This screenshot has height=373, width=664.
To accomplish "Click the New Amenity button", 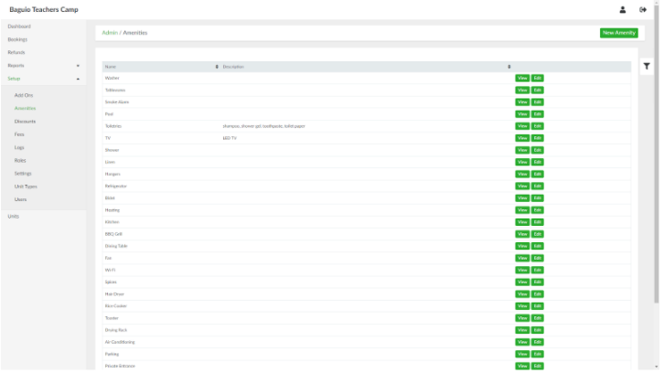I will tap(618, 33).
